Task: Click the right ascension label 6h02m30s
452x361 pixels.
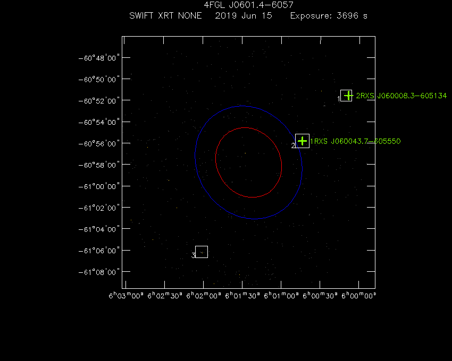Action: pos(165,296)
